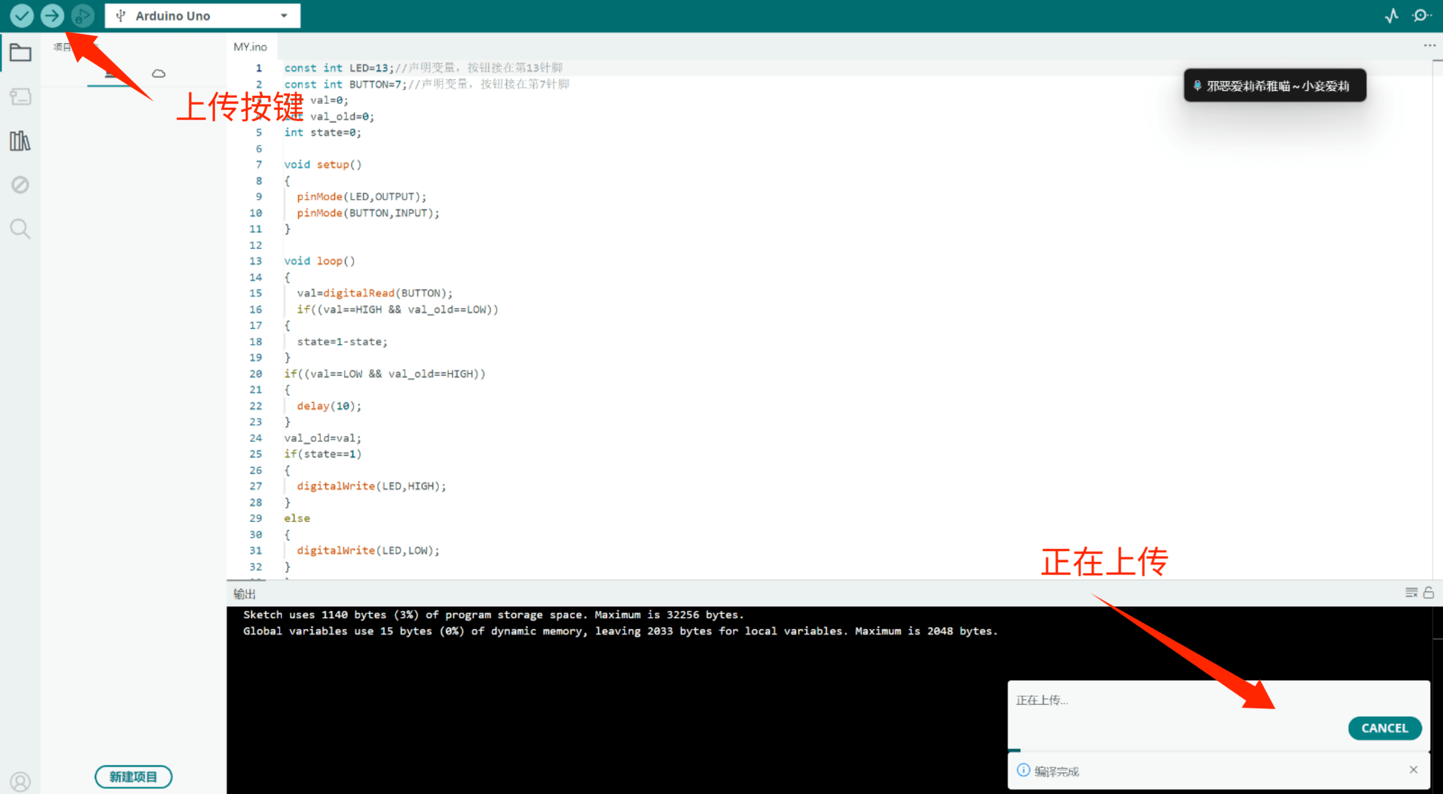Toggle the output scroll lock icon
The image size is (1443, 794).
[1428, 593]
